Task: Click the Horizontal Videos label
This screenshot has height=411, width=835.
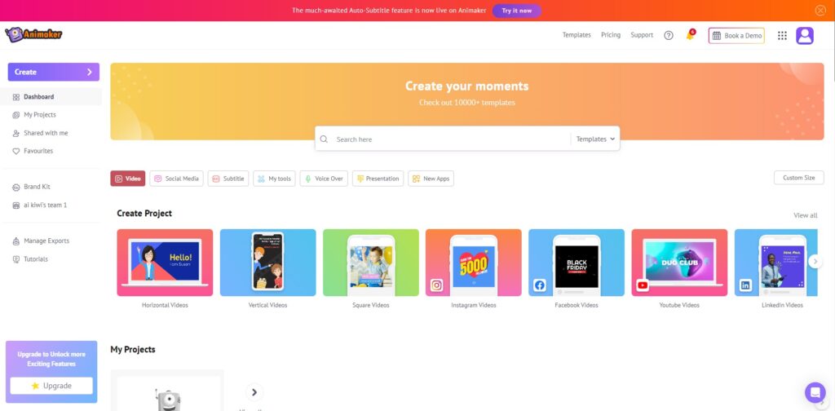Action: (x=165, y=306)
